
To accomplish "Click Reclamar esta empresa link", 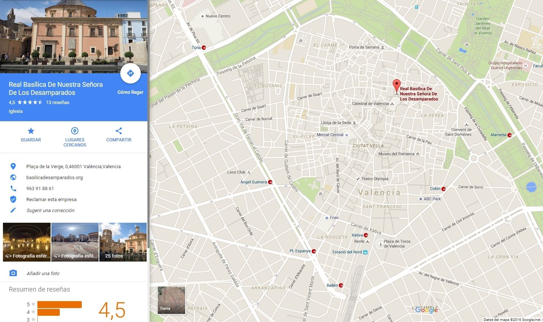I will (x=51, y=199).
